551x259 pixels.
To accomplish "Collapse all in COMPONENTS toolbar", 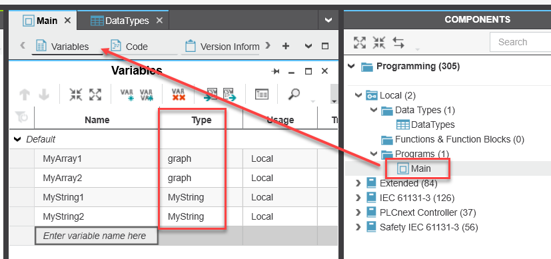I will pos(379,43).
